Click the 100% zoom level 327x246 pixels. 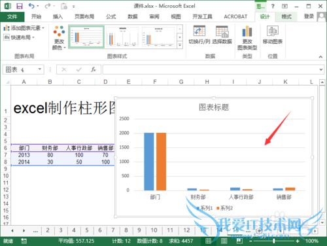[x=312, y=241]
